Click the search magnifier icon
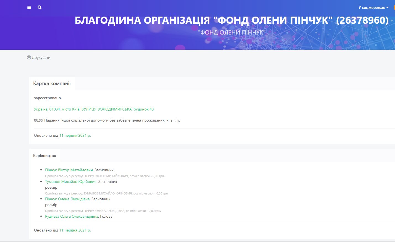The width and height of the screenshot is (395, 242). click(x=40, y=7)
